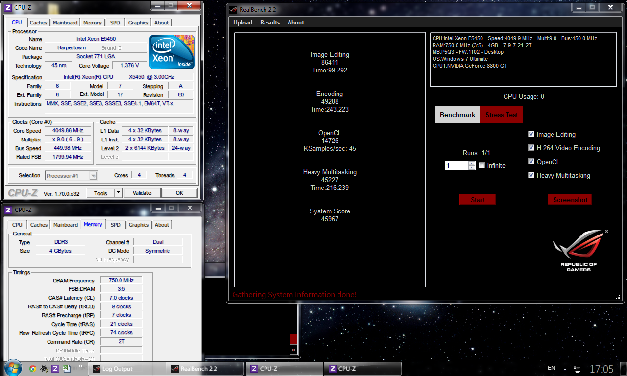Click the RealBench title bar ROG icon
This screenshot has width=627, height=376.
pyautogui.click(x=233, y=9)
